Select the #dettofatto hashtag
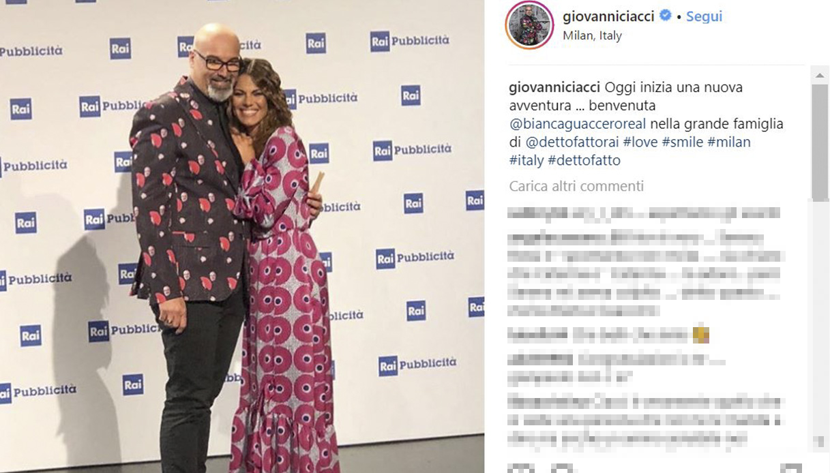This screenshot has width=830, height=473. (584, 161)
